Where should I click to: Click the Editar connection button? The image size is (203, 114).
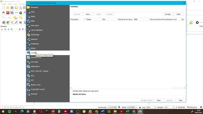tap(99, 14)
